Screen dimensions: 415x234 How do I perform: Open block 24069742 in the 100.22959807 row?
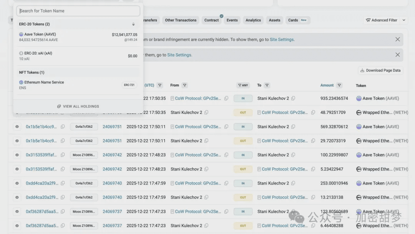pyautogui.click(x=112, y=155)
